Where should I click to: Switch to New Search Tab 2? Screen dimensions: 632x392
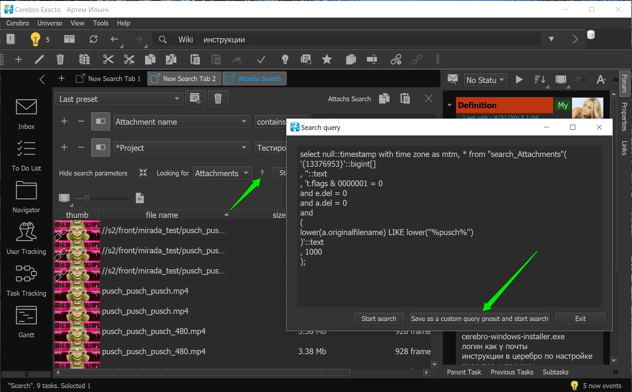point(184,79)
